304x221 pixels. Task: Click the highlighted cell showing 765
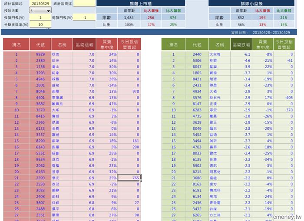point(129,178)
